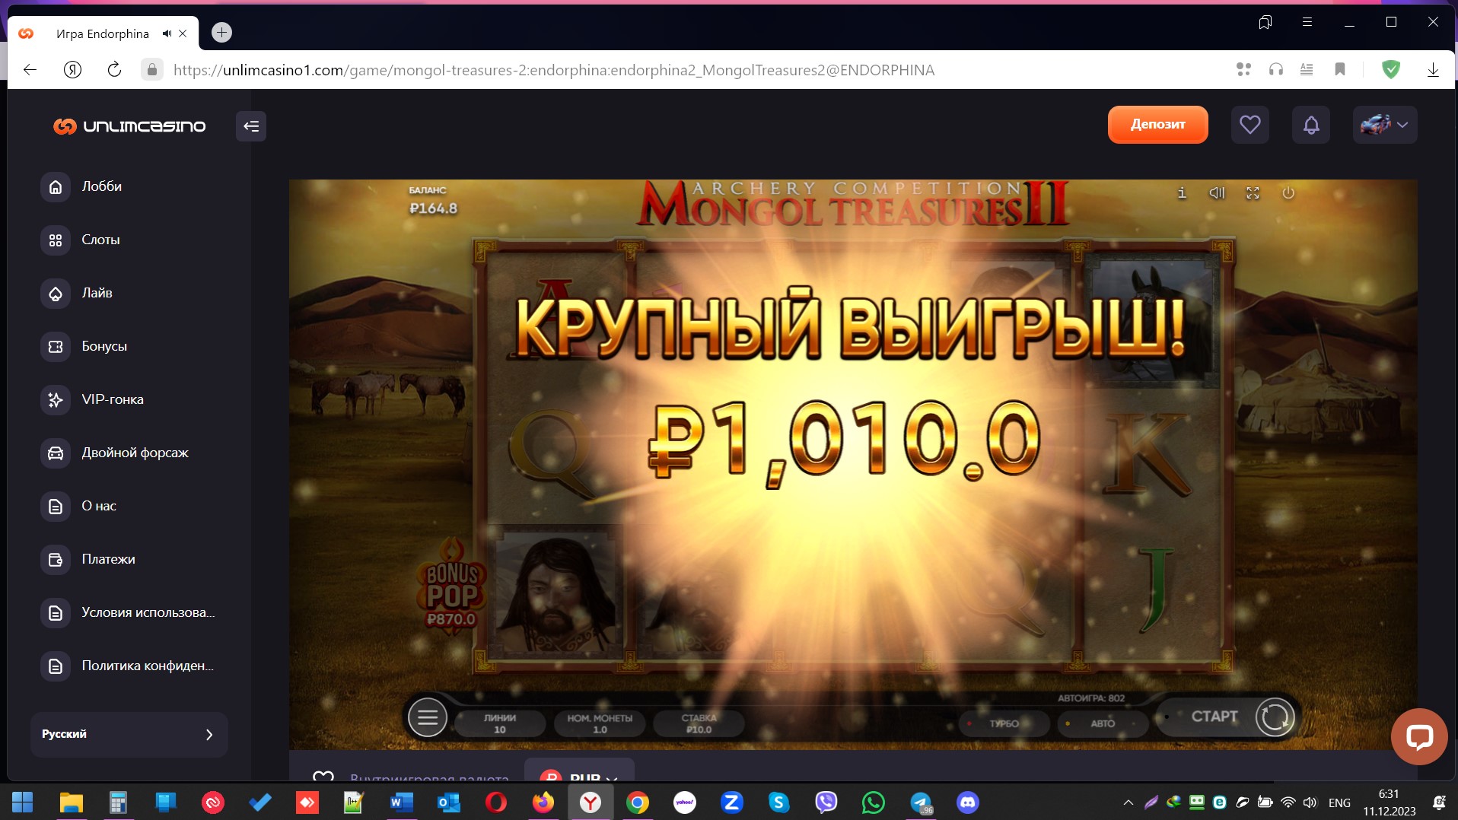Change the ЛИНИИ lines setting

(500, 723)
